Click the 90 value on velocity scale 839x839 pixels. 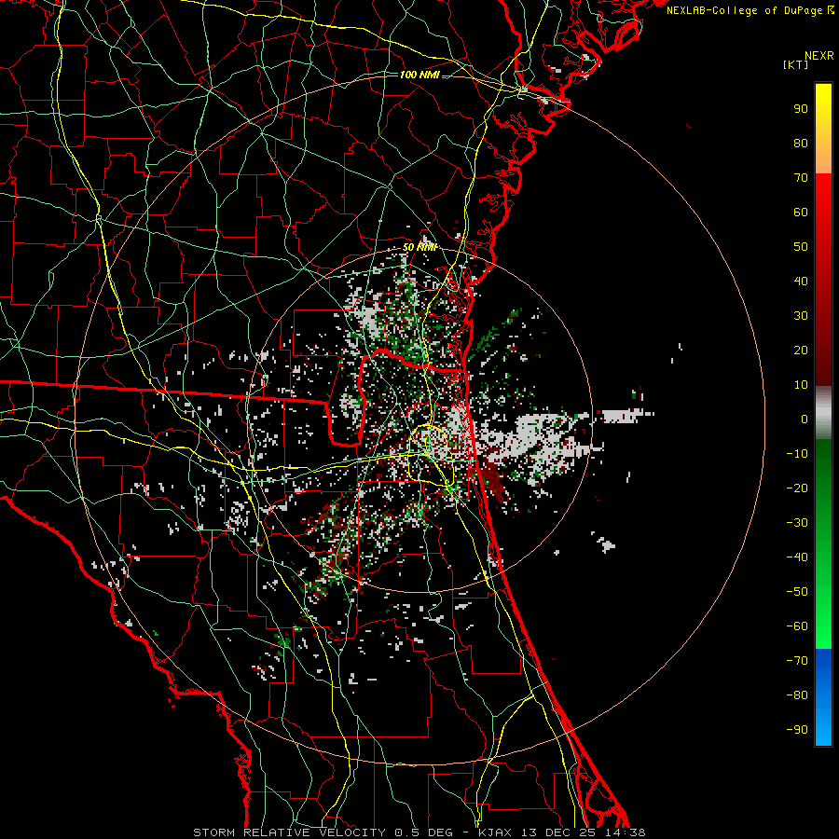pyautogui.click(x=801, y=109)
